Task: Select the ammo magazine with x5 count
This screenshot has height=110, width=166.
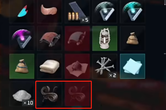Action: pos(77,11)
